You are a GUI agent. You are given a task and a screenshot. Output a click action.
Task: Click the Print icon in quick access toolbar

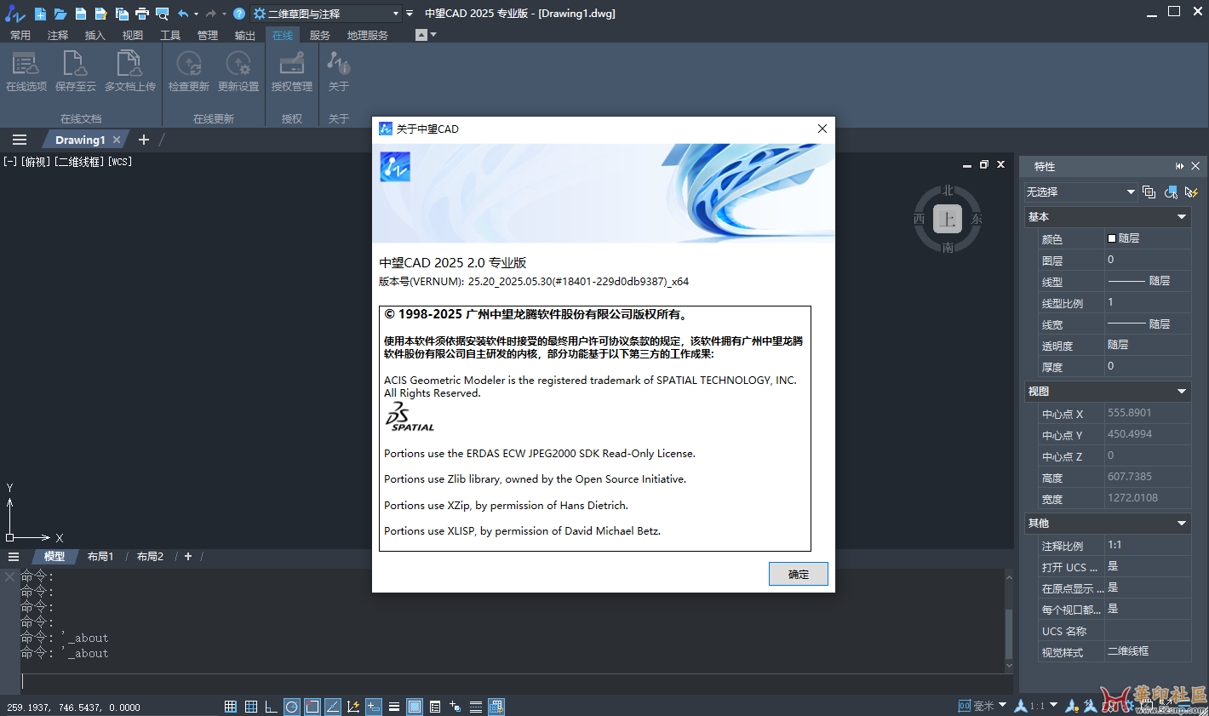142,14
